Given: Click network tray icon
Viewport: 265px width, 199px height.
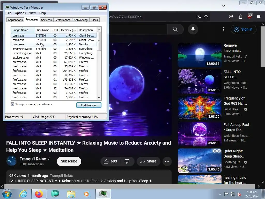Looking at the screenshot, I should [x=233, y=194].
